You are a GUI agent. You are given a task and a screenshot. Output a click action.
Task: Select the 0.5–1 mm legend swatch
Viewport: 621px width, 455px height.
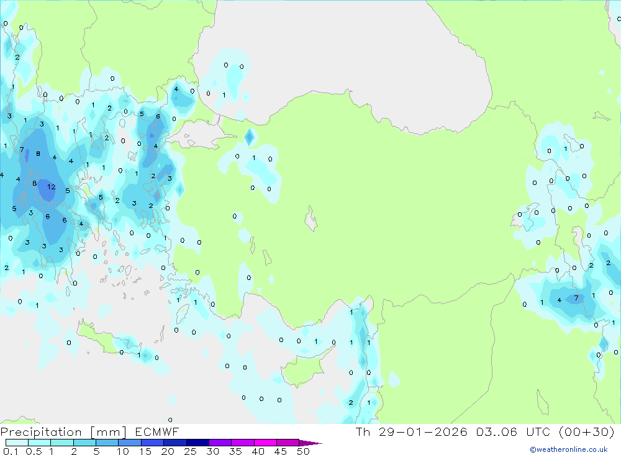[x=39, y=443]
